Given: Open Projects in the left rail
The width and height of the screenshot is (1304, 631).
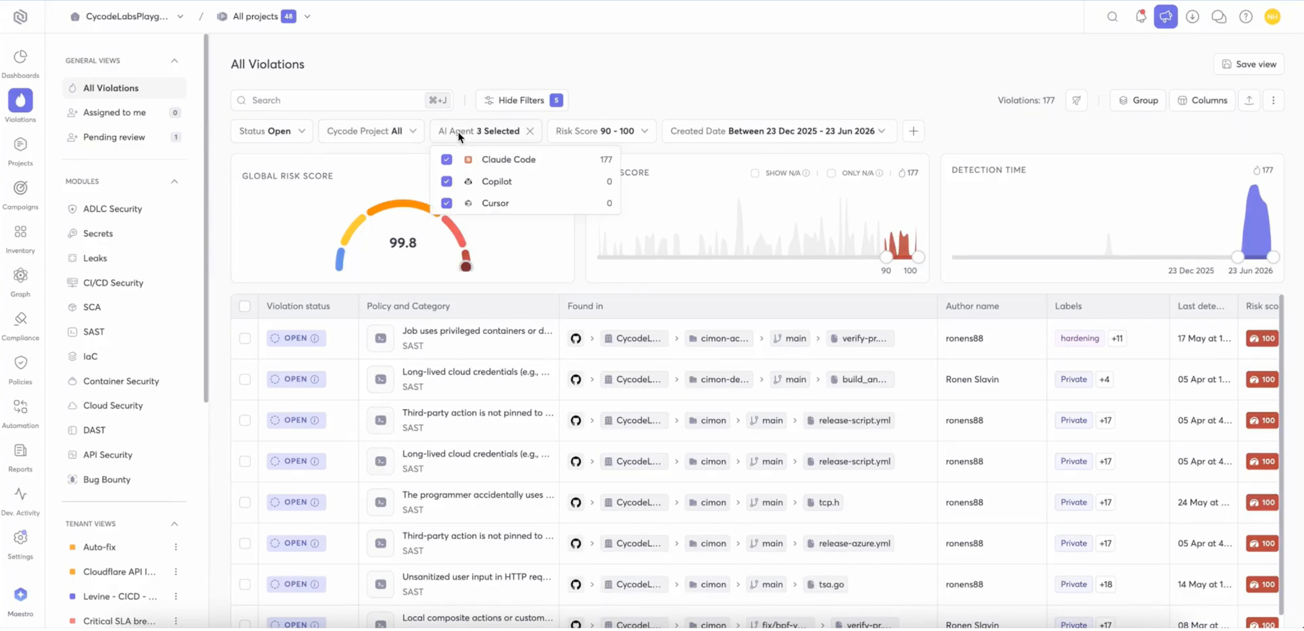Looking at the screenshot, I should 20,152.
